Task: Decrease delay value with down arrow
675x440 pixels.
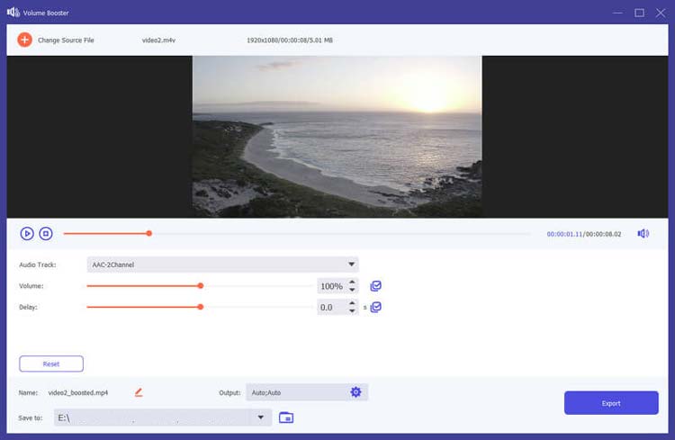Action: click(352, 310)
